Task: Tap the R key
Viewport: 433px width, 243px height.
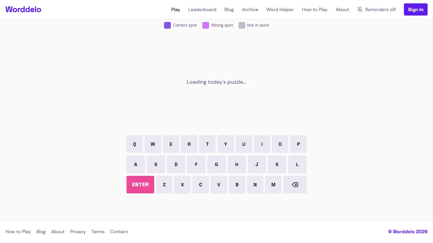Action: click(x=189, y=144)
